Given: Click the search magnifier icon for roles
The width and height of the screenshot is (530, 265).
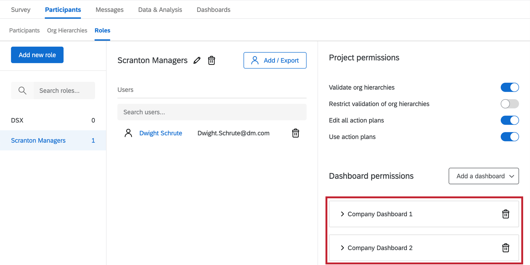Looking at the screenshot, I should (22, 91).
